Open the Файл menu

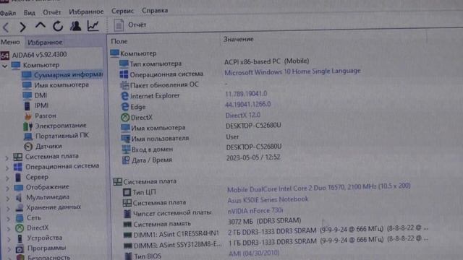pos(8,13)
